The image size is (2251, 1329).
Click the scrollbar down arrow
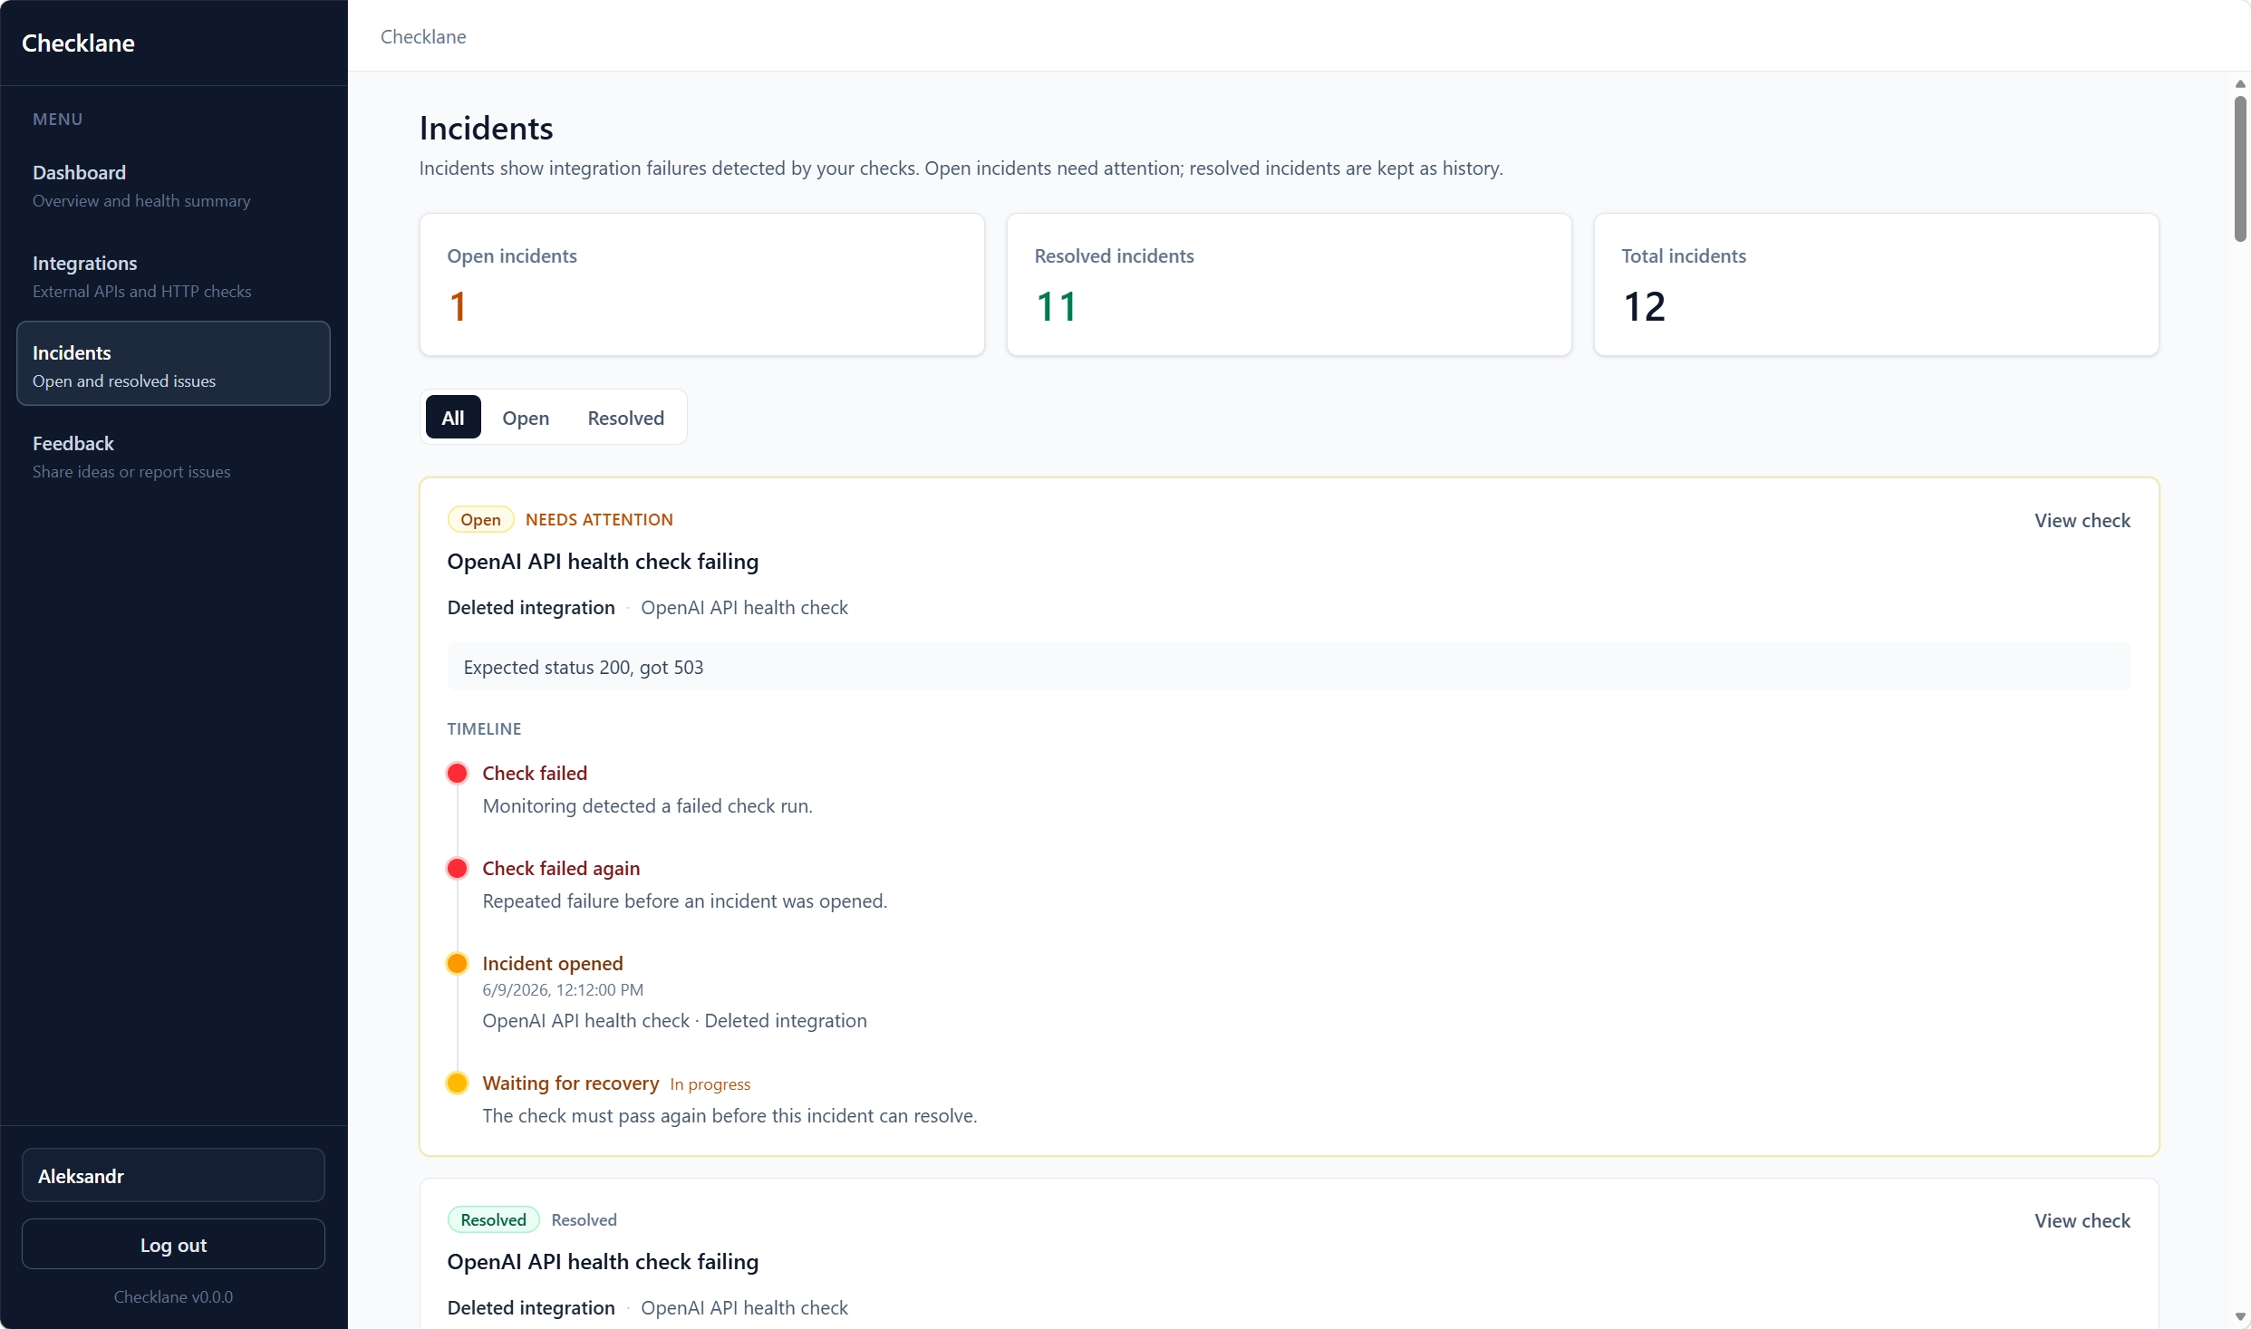(2240, 1317)
